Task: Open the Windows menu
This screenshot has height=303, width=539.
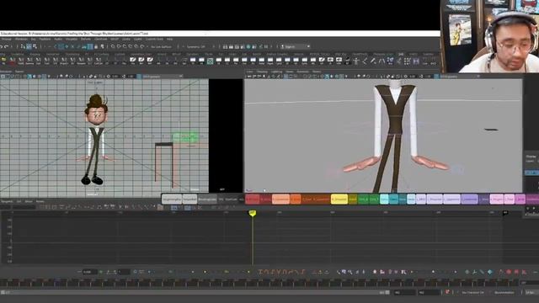Action: point(21,40)
